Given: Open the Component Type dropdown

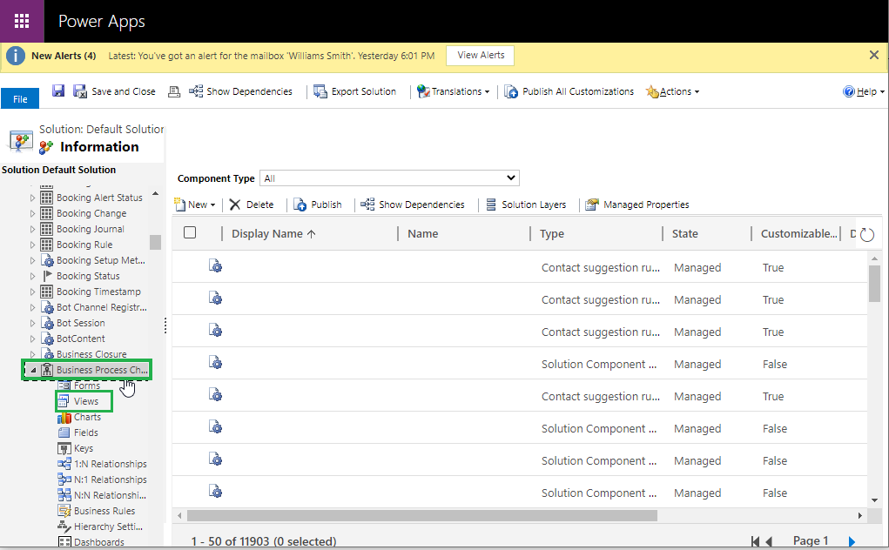Looking at the screenshot, I should (389, 178).
